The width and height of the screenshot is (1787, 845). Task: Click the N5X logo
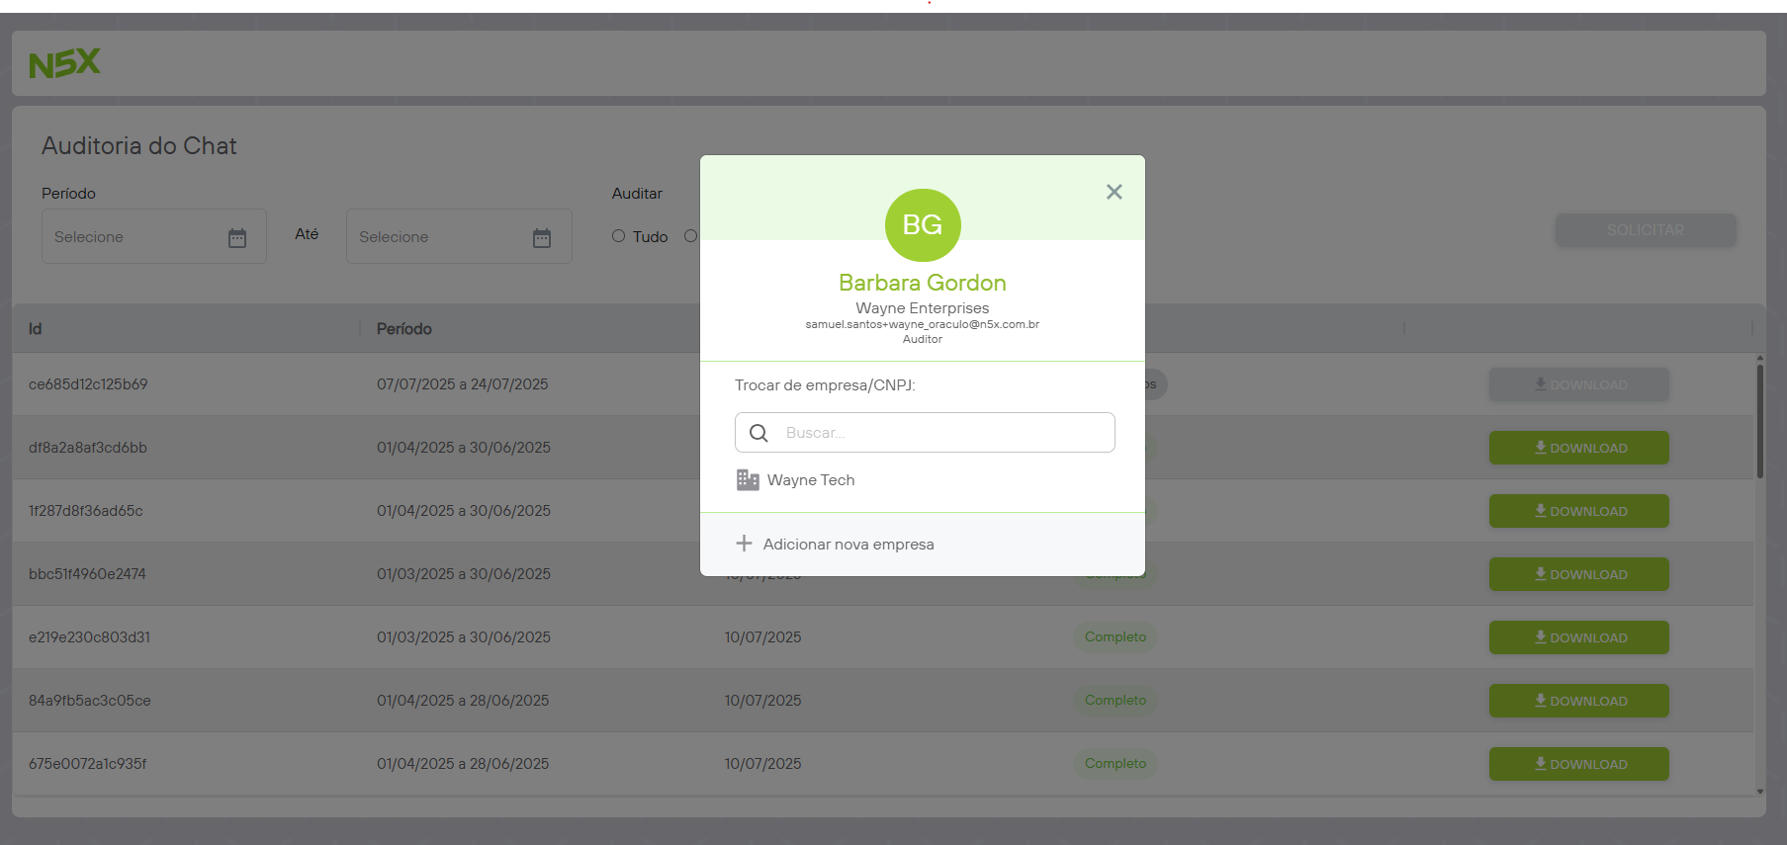click(x=64, y=64)
